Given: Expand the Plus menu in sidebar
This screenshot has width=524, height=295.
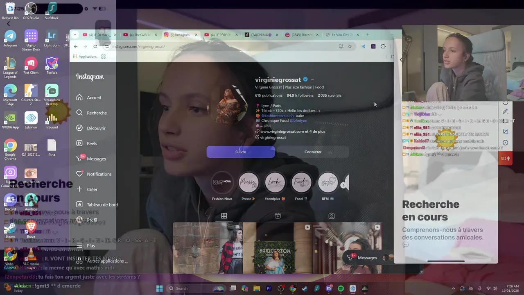Looking at the screenshot, I should click(x=85, y=245).
